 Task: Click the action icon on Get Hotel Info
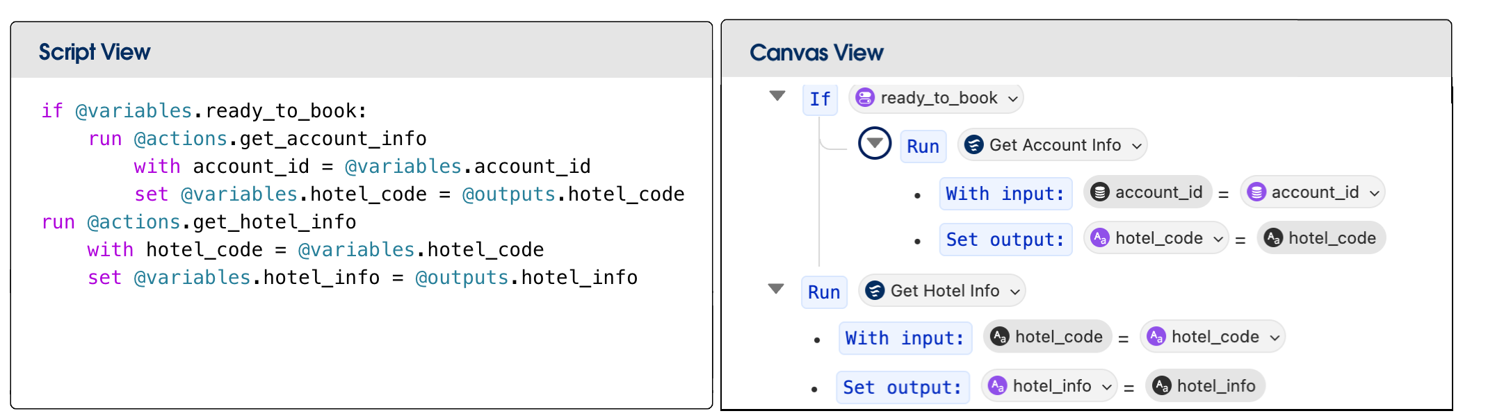[875, 291]
